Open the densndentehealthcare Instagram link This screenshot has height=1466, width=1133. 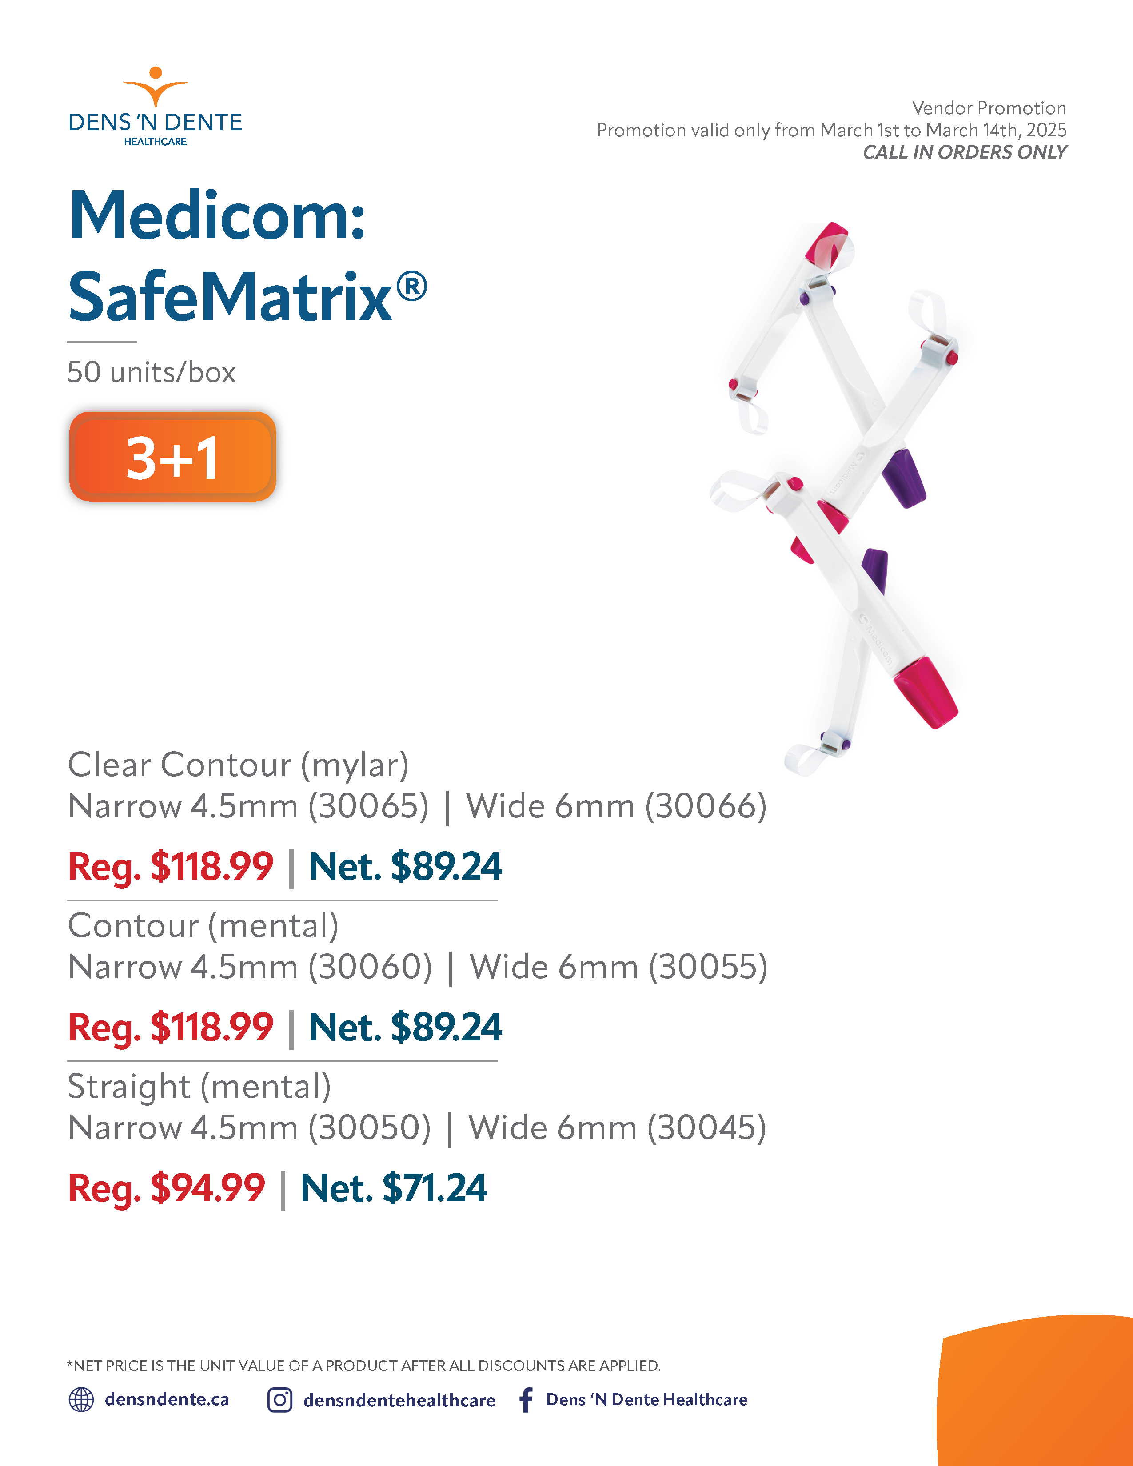click(399, 1400)
